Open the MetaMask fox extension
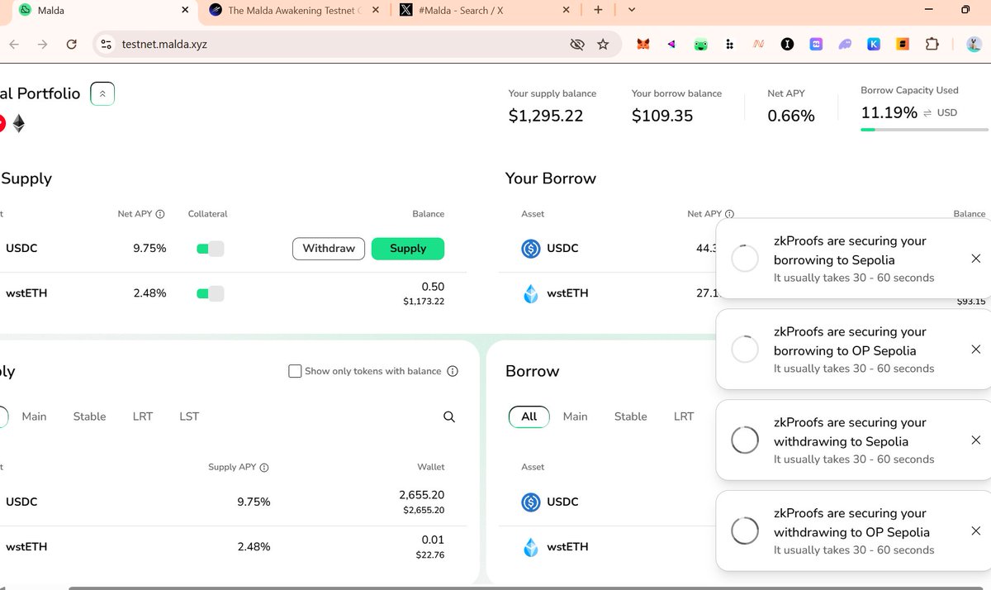Screen dimensions: 991x590 [642, 45]
